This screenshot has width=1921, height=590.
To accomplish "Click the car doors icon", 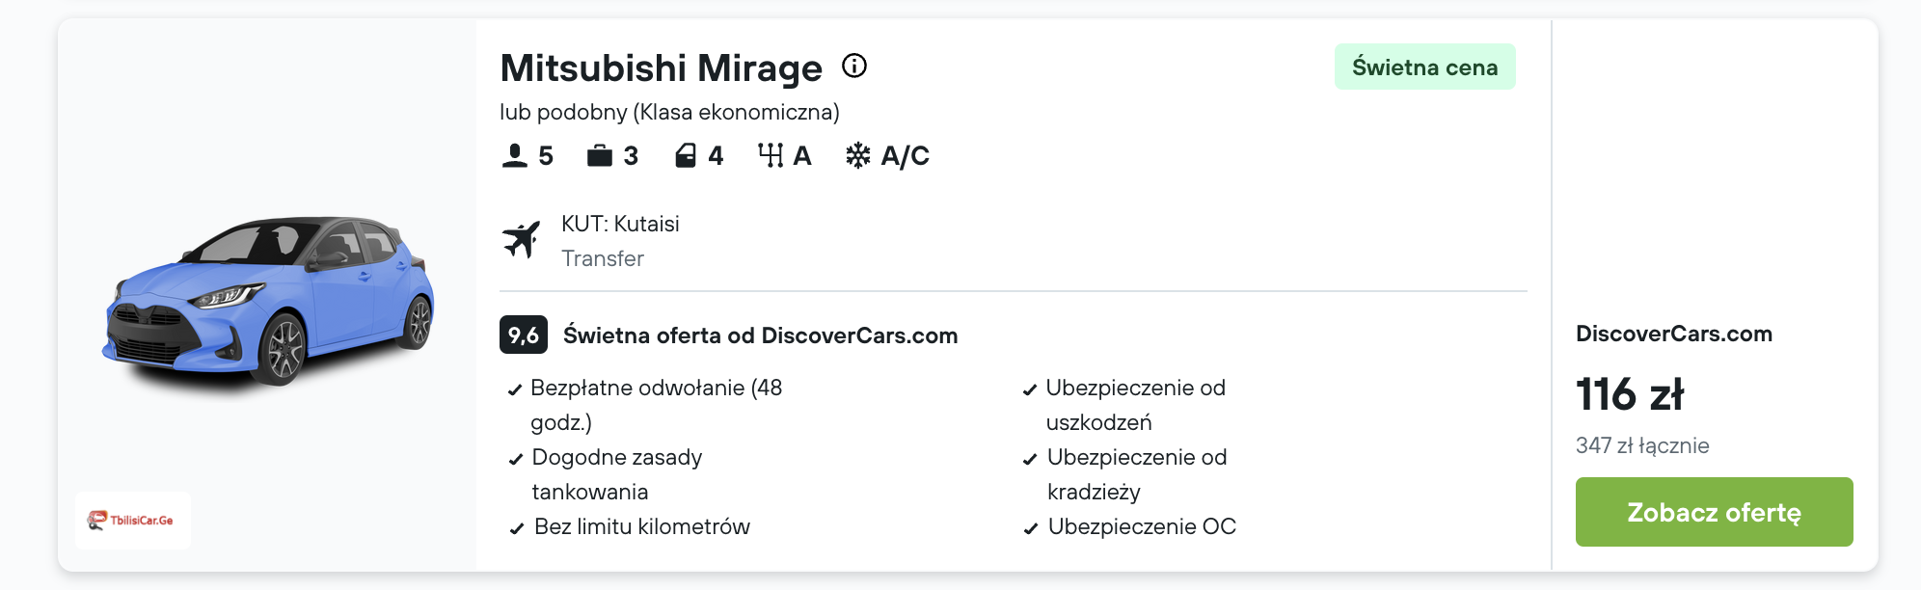I will tap(686, 155).
